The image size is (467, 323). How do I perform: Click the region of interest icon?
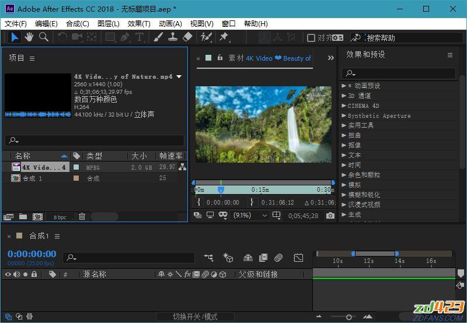click(276, 215)
